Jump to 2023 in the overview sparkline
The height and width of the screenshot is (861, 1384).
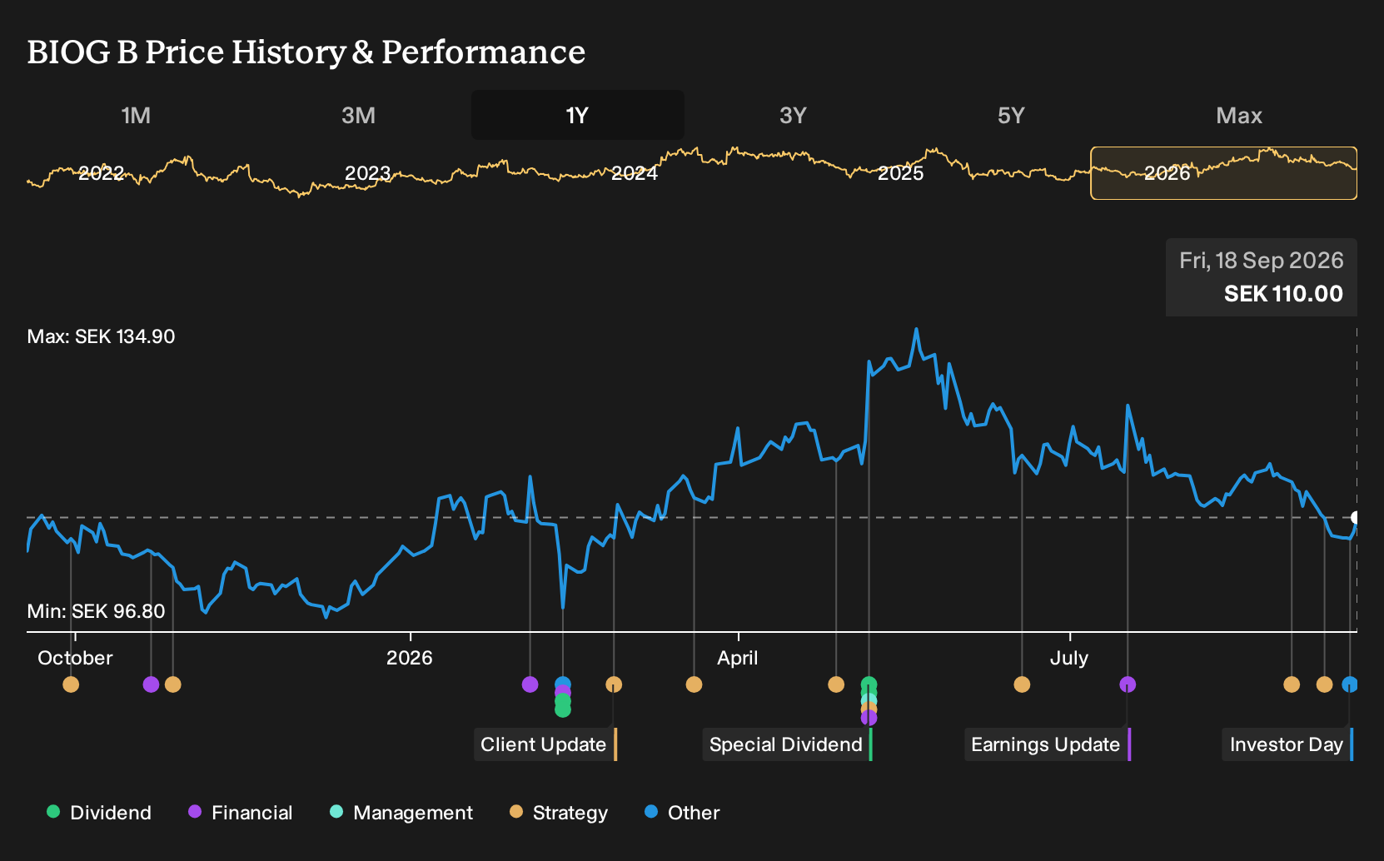[x=367, y=173]
